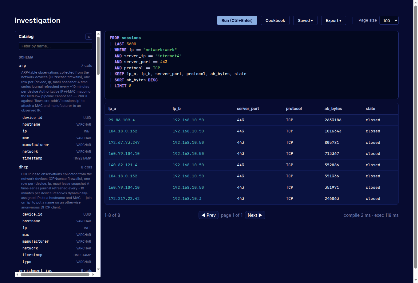The image size is (418, 283).
Task: Sort results by the ip_a column header
Action: [x=112, y=109]
